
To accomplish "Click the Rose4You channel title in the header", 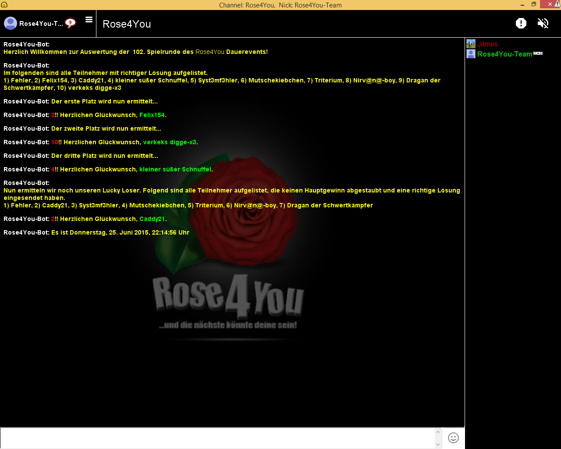I will [x=127, y=24].
